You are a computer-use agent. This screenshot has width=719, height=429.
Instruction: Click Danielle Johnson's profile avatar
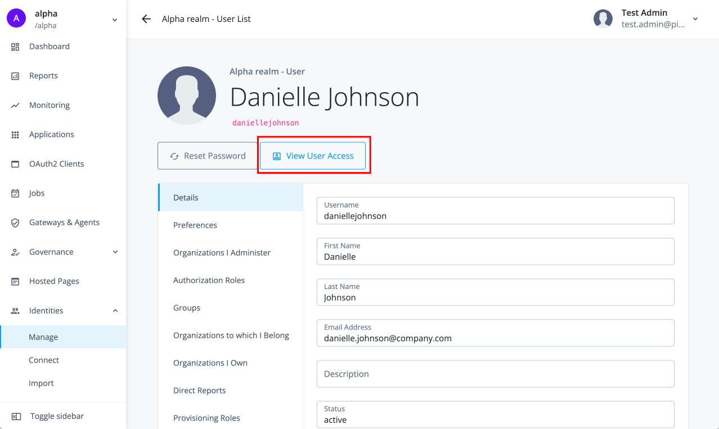(x=187, y=96)
